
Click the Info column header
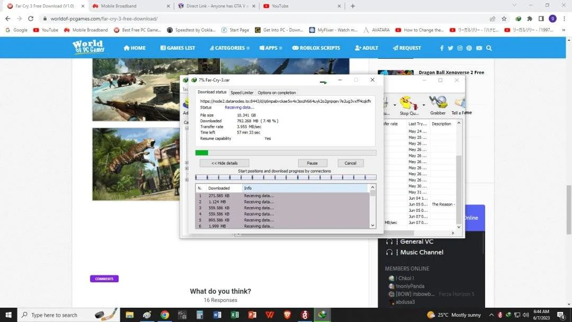pyautogui.click(x=306, y=188)
